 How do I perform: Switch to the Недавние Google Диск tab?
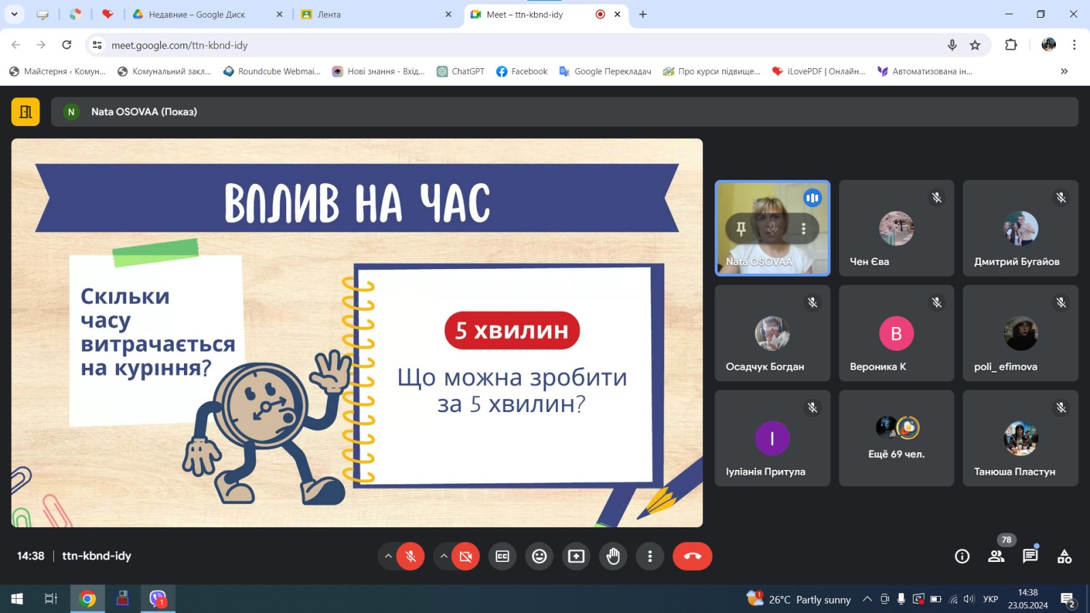pos(198,14)
